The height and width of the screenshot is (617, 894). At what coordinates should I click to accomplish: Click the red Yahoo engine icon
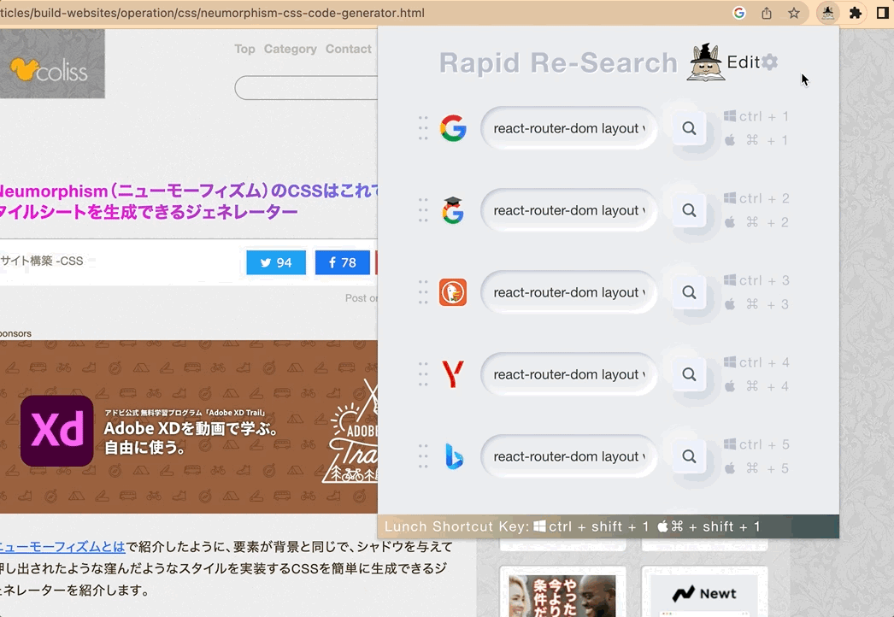pyautogui.click(x=454, y=373)
